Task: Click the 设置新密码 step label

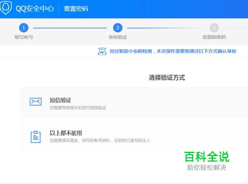Action: tap(214, 37)
